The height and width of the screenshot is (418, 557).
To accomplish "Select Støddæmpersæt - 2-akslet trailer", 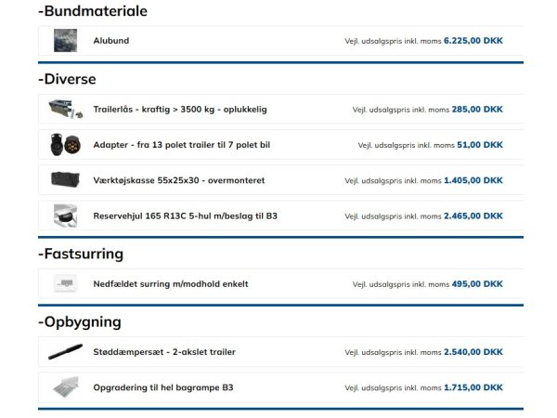I will (x=164, y=352).
